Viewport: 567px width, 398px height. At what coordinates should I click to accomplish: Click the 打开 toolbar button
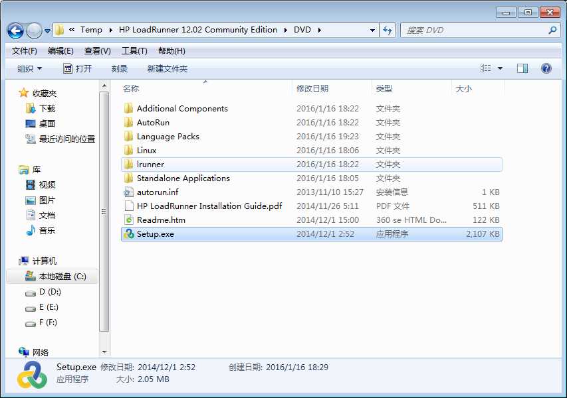[x=77, y=68]
